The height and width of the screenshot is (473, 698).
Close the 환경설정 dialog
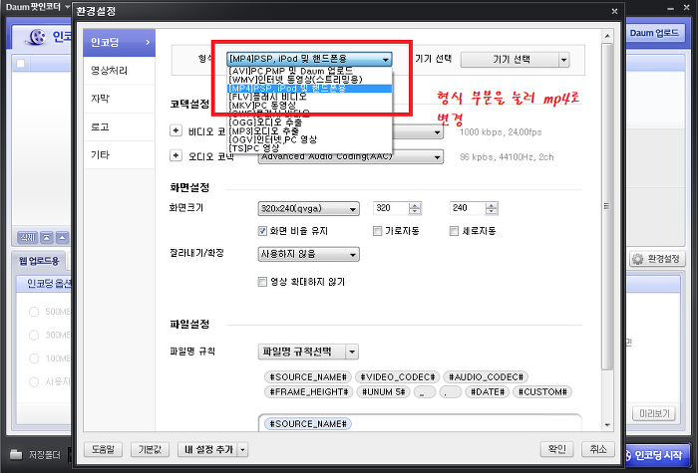[615, 11]
